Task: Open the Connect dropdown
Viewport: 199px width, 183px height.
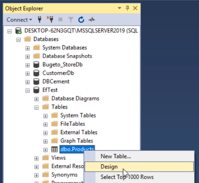Action: click(x=19, y=20)
